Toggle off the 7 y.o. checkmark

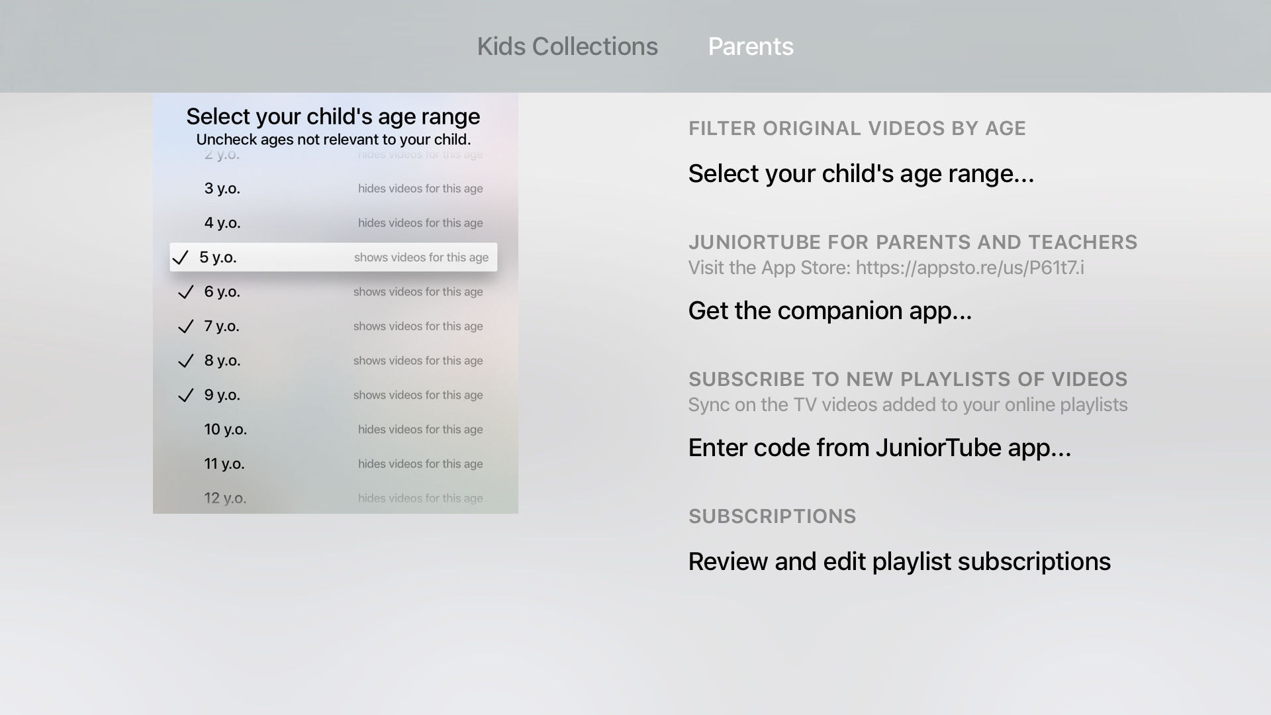(186, 326)
